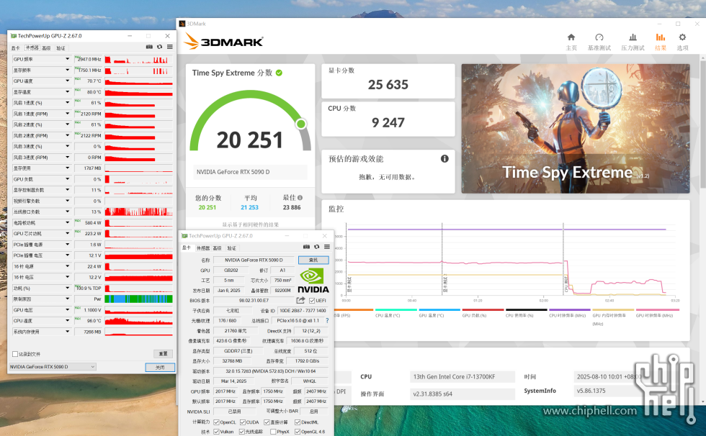Take screenshot in GPU-Z sensors window
The image size is (706, 436).
(149, 47)
